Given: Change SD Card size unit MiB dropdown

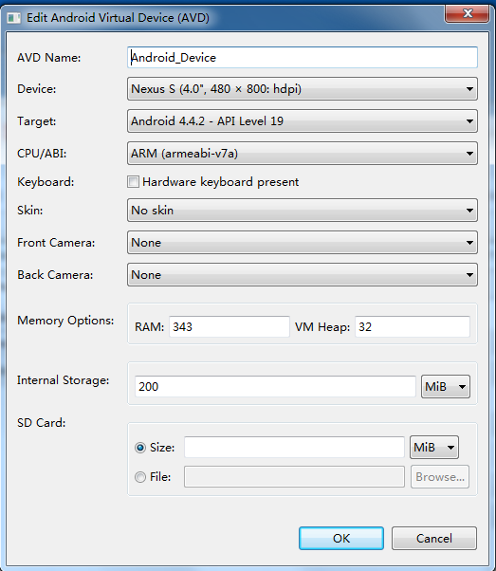Looking at the screenshot, I should [x=434, y=447].
